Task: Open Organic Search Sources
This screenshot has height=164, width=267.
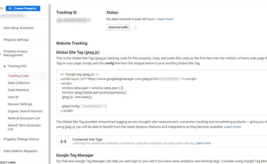Action: (x=25, y=111)
